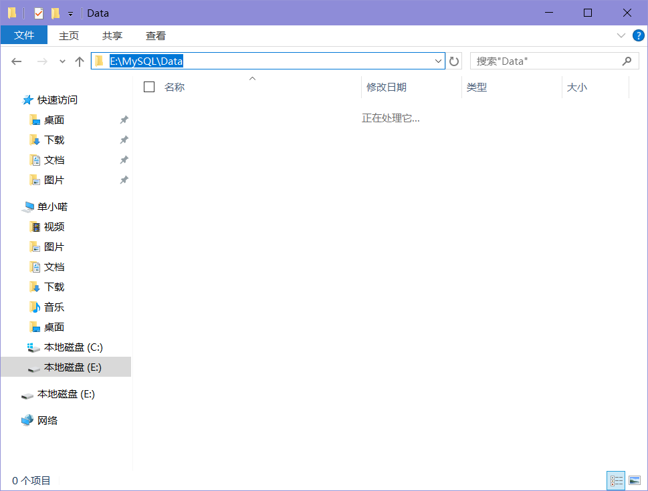Expand the address bar history dropdown

pos(438,61)
